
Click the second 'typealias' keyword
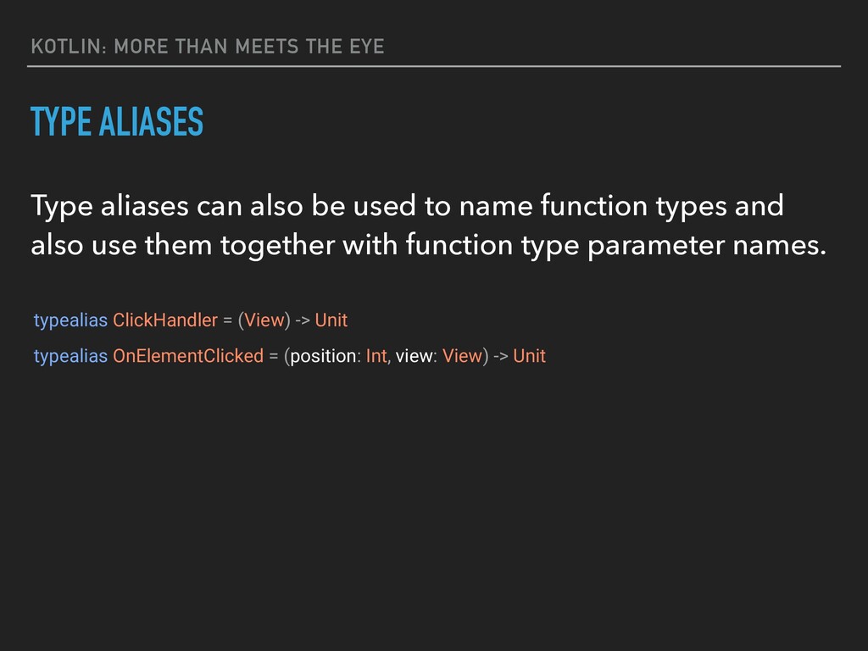(x=70, y=357)
